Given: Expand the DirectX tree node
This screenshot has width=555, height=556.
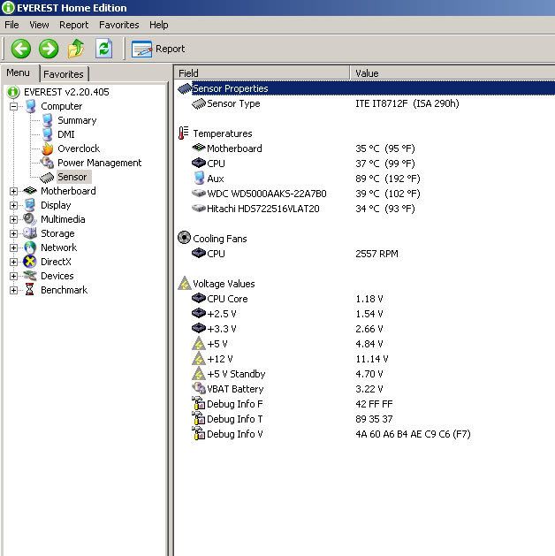Looking at the screenshot, I should pyautogui.click(x=13, y=262).
